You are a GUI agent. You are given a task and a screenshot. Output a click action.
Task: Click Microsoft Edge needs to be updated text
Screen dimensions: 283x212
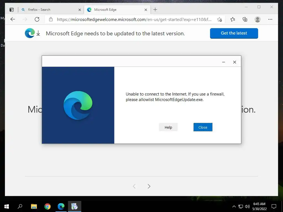[115, 33]
